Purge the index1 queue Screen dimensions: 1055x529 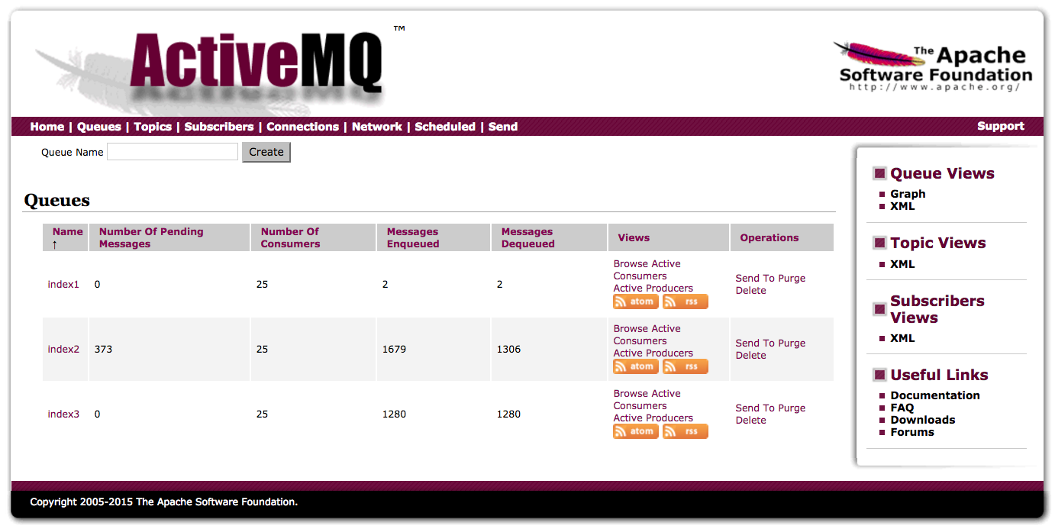(792, 278)
